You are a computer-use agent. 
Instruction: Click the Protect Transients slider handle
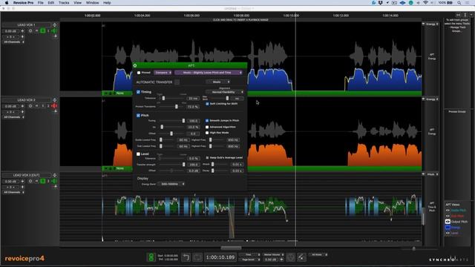177,107
